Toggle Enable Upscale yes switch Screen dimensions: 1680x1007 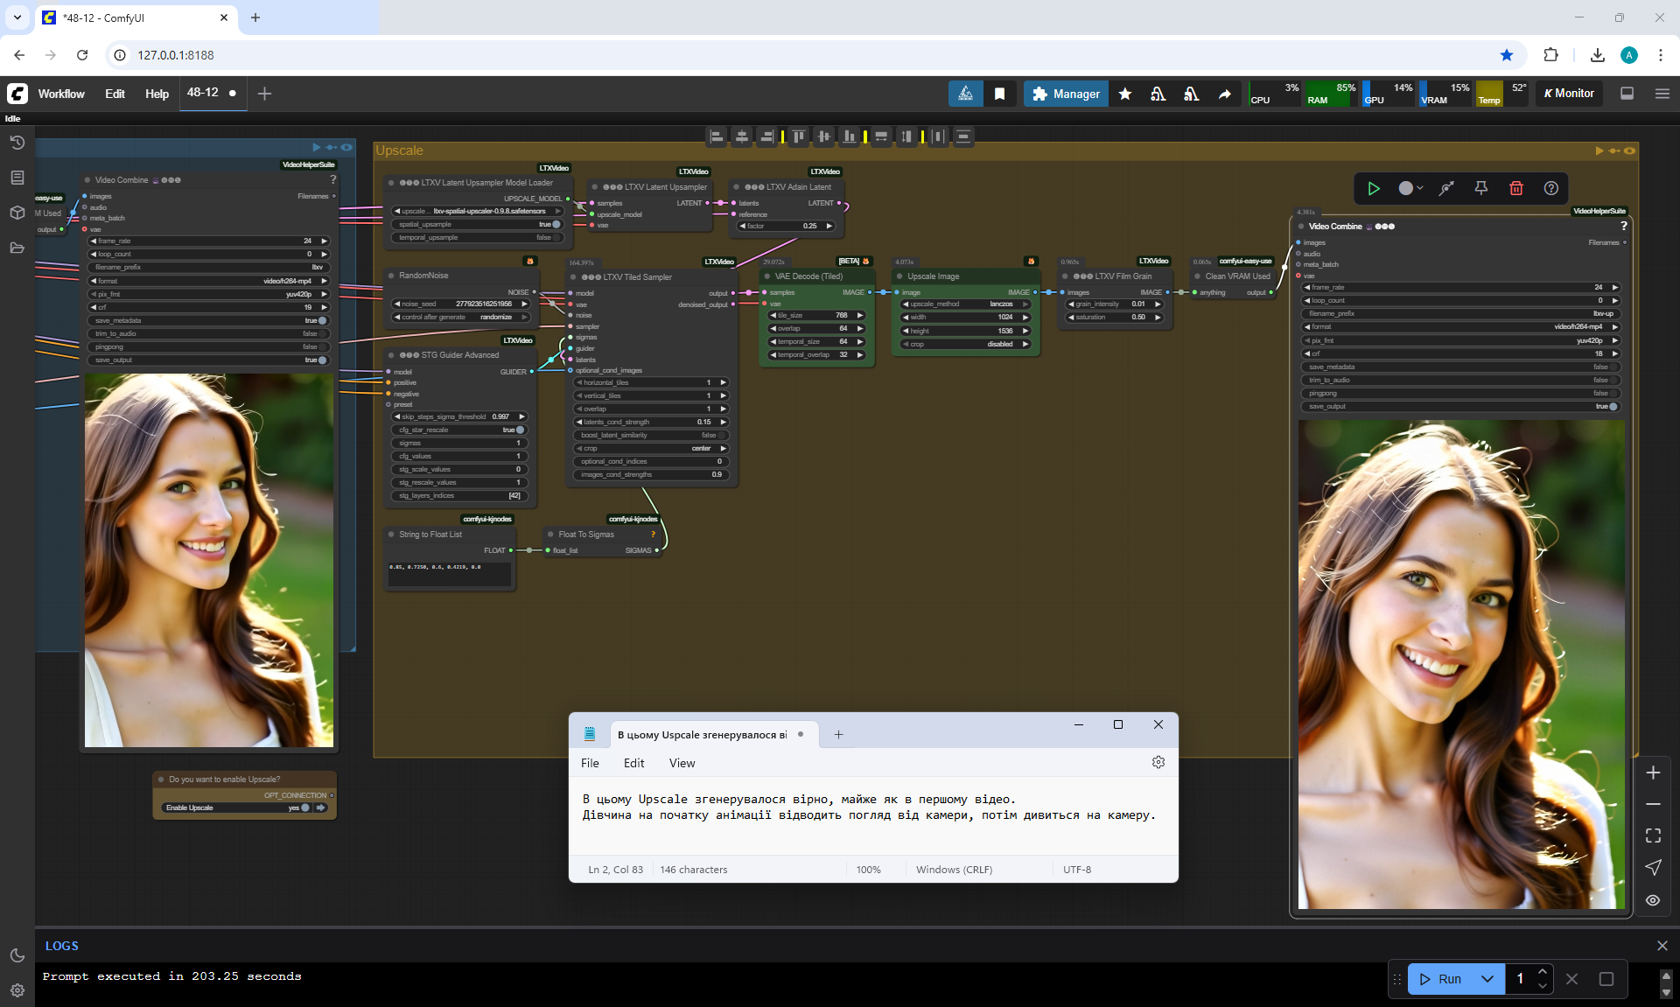pos(304,808)
